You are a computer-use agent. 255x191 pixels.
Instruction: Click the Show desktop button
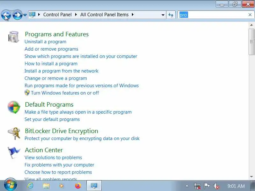coord(252,186)
